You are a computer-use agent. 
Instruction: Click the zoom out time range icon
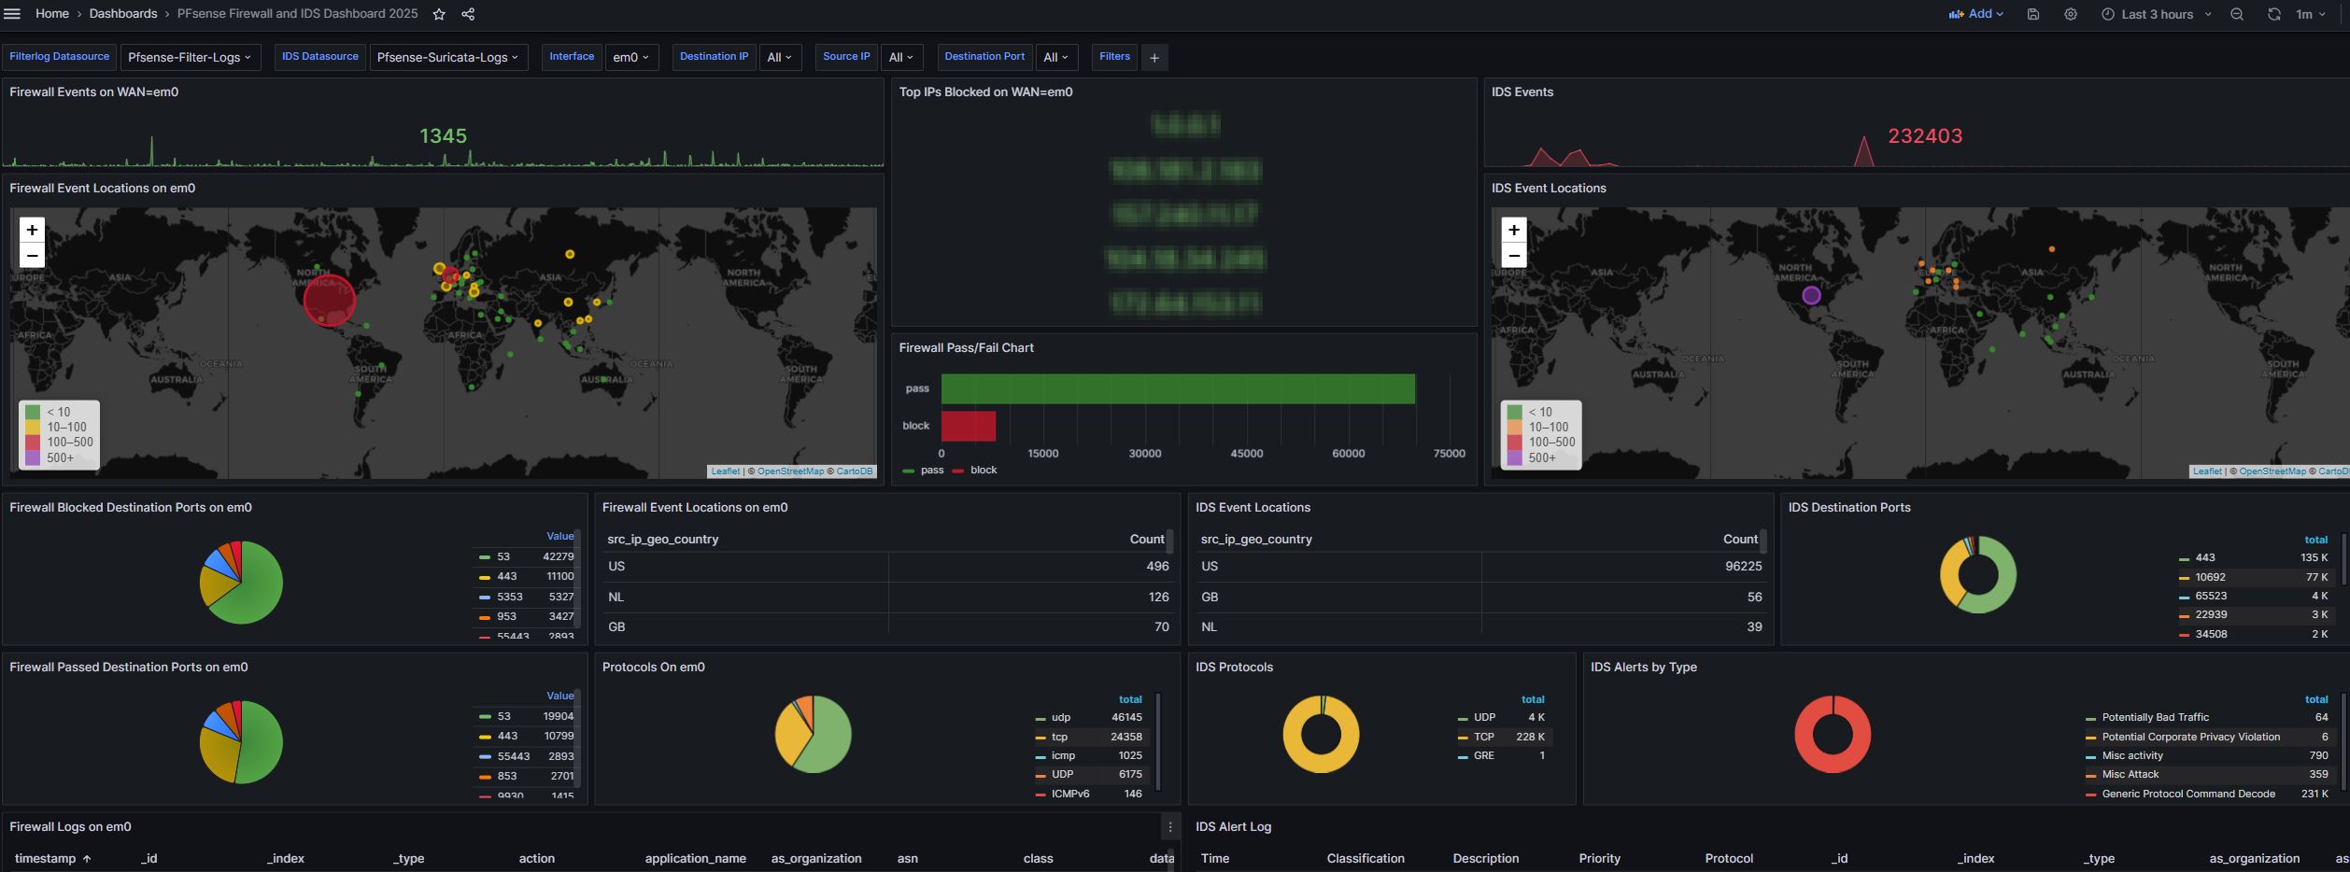point(2237,14)
